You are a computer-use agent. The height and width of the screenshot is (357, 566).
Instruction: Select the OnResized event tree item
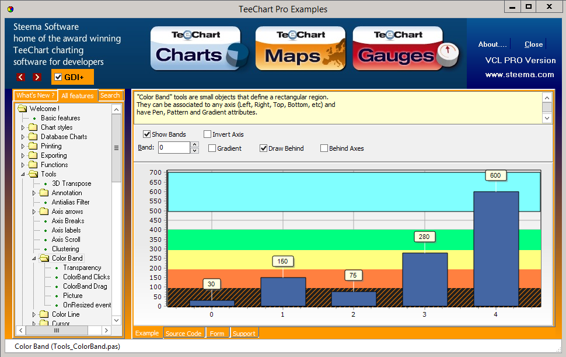click(87, 305)
